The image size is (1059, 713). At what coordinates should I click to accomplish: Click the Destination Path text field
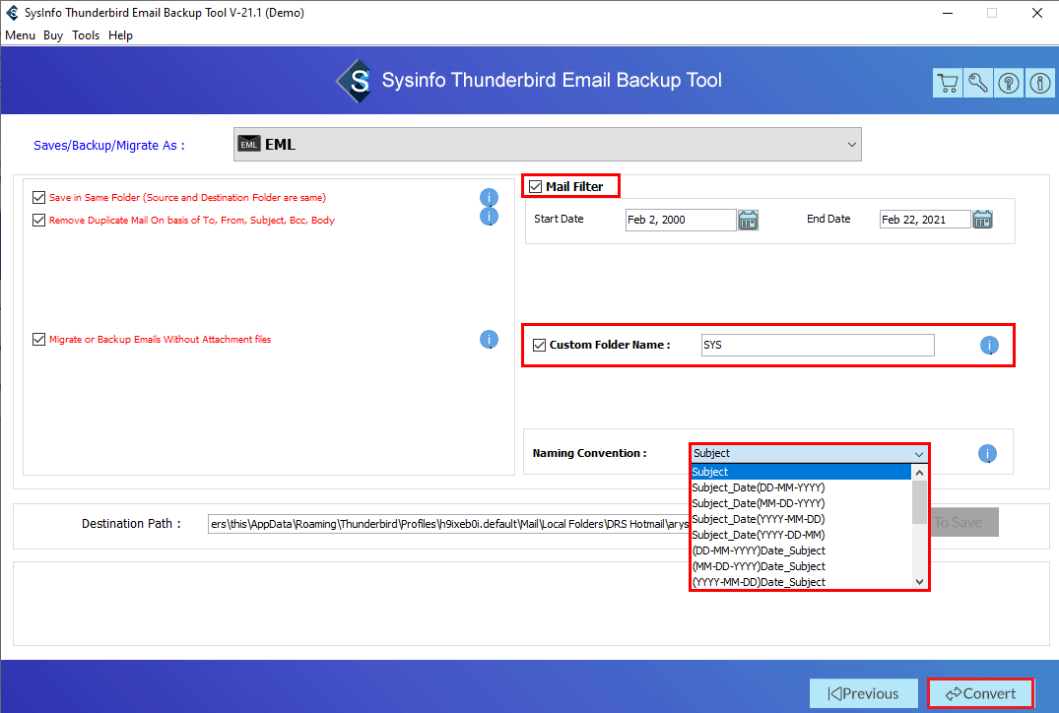[448, 524]
